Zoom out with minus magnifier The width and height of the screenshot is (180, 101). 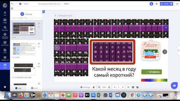pyautogui.click(x=99, y=87)
